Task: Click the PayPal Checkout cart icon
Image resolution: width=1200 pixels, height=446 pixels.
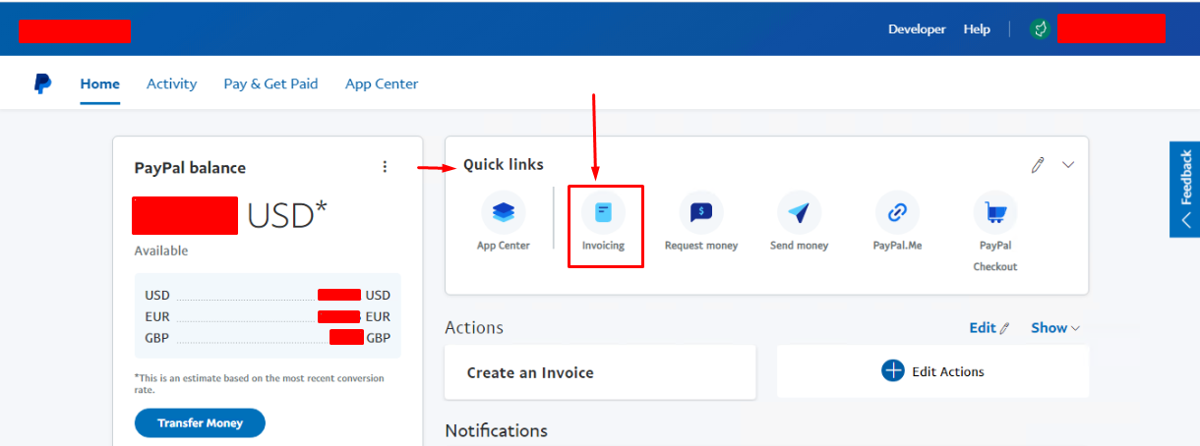Action: tap(995, 212)
